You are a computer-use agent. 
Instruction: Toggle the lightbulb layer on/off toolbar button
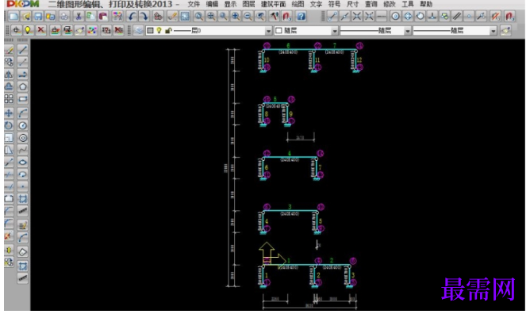coord(29,30)
